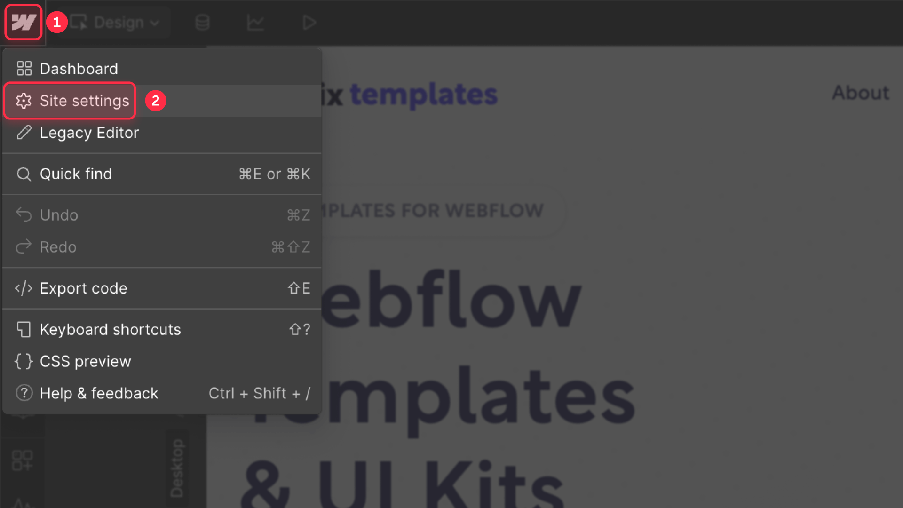Choose Keyboard shortcuts from the menu
Screen dimensions: 903x508
[110, 329]
